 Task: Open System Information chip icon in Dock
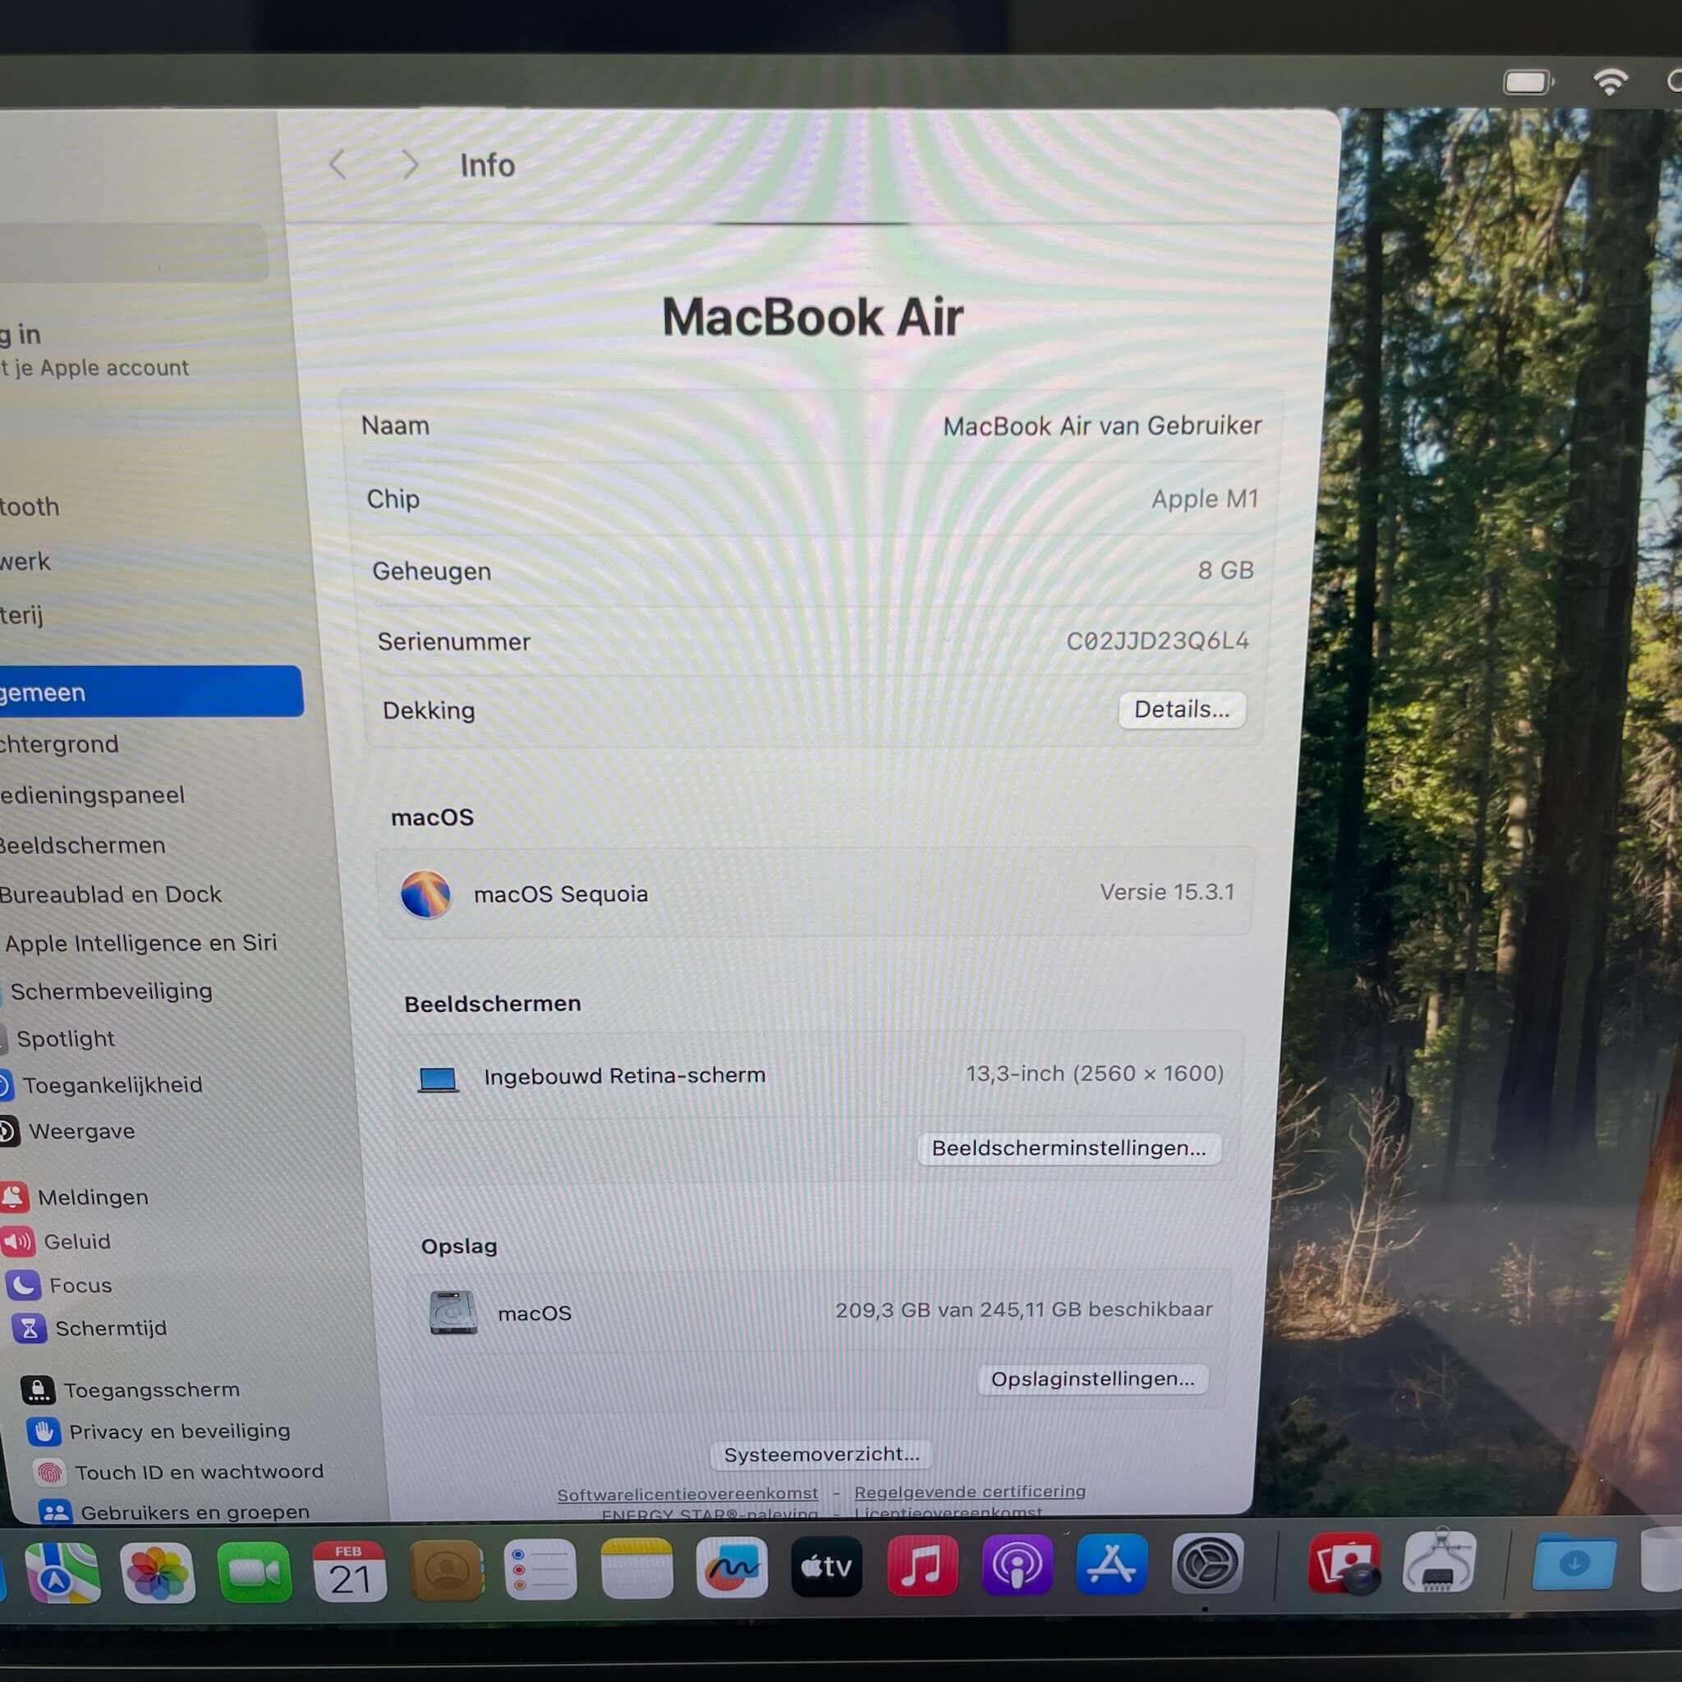(x=1439, y=1561)
